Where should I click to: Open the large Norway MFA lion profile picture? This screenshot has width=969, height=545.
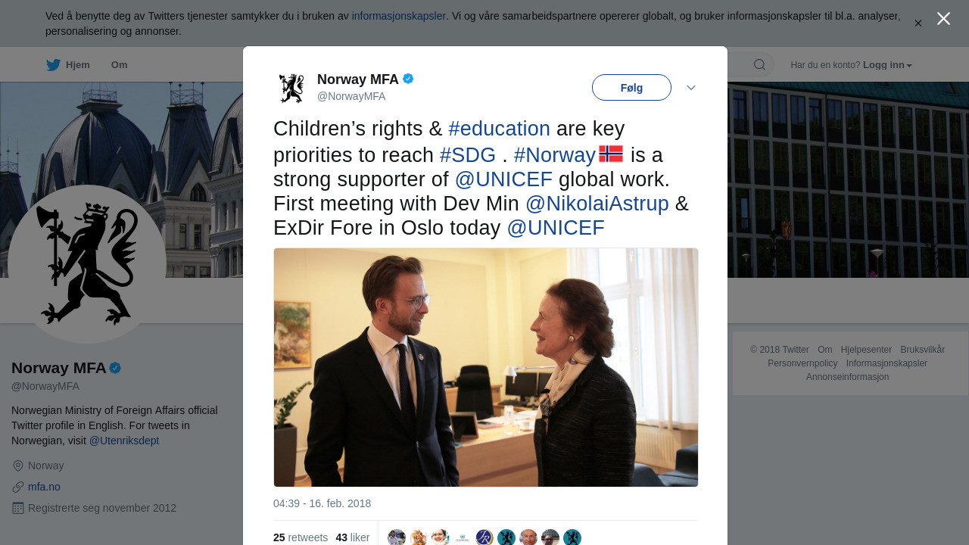pos(87,263)
